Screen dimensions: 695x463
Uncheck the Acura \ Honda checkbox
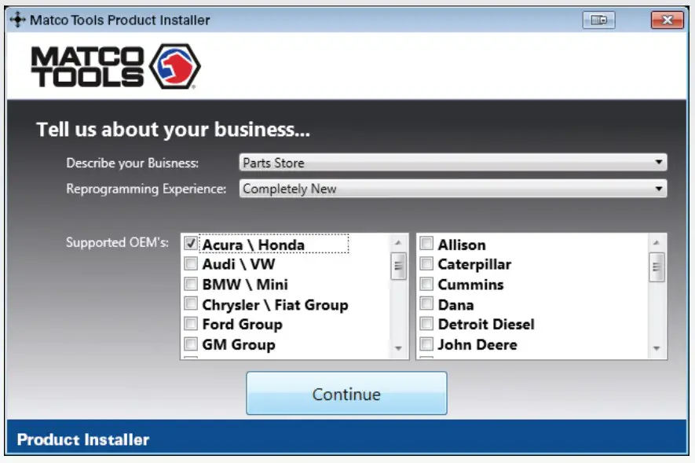(191, 243)
